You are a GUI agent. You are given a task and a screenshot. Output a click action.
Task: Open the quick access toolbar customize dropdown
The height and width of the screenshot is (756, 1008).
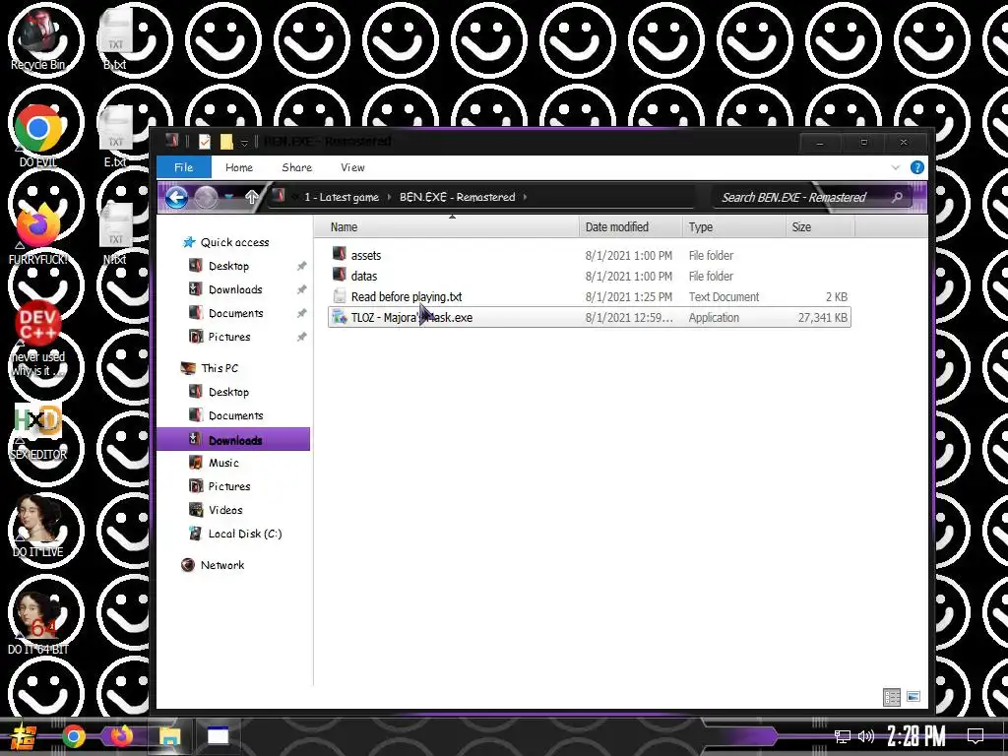tap(244, 142)
